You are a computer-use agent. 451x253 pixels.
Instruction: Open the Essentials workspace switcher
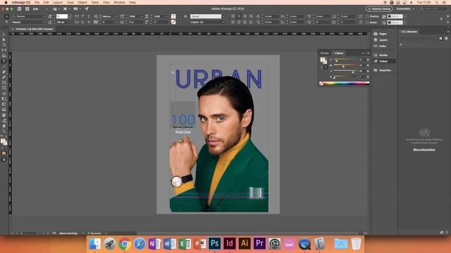point(406,9)
